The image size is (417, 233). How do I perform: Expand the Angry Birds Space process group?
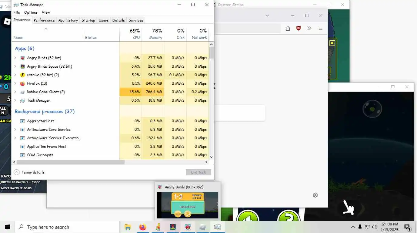pyautogui.click(x=15, y=66)
